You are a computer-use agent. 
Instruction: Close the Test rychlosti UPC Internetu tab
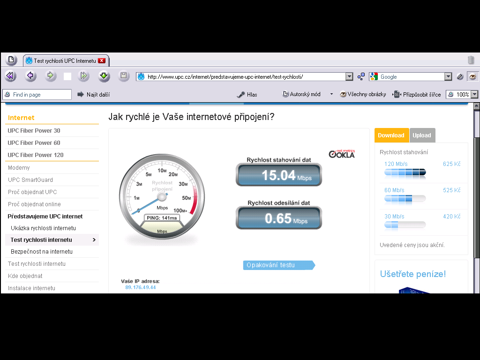click(x=102, y=60)
